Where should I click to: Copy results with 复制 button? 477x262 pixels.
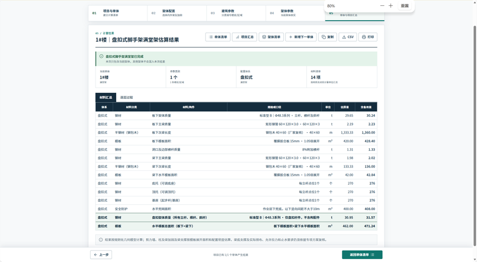coord(327,37)
